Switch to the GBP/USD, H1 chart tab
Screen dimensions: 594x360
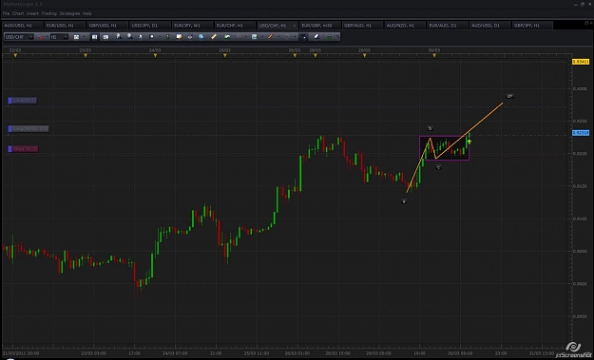click(x=106, y=26)
